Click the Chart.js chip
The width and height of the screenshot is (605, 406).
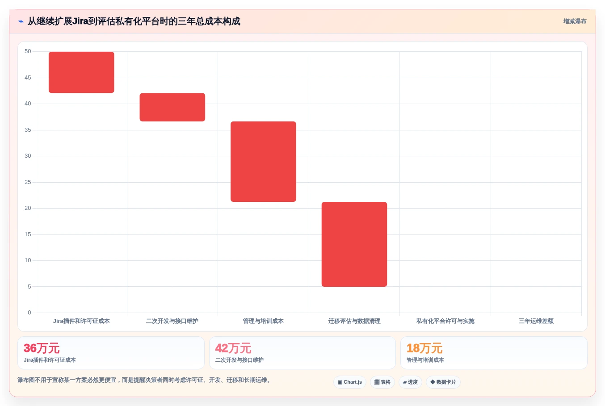(x=350, y=382)
